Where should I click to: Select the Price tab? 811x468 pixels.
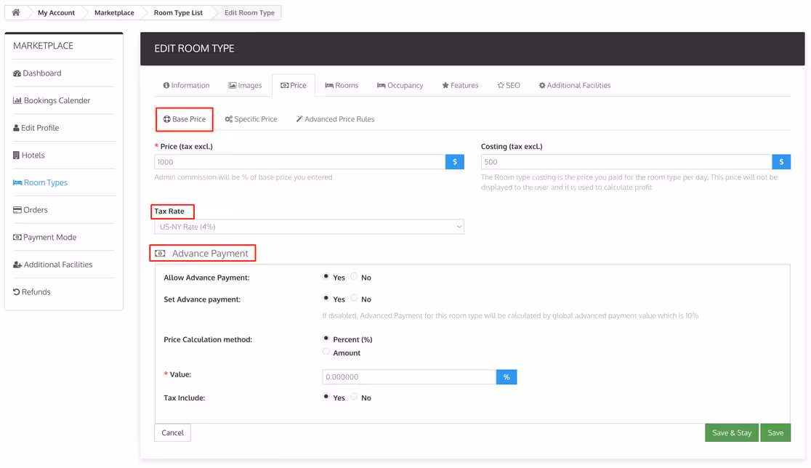[x=294, y=85]
